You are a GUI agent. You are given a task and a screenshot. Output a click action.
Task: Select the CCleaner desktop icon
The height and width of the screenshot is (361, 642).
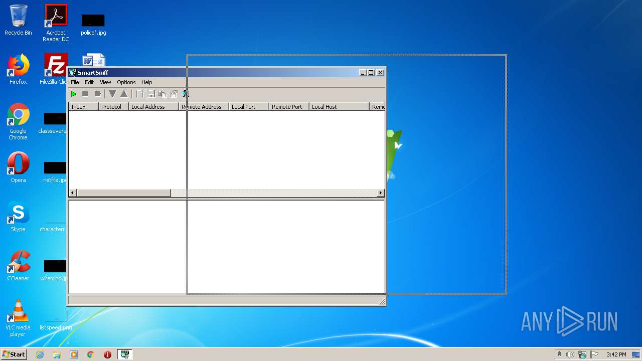pyautogui.click(x=18, y=266)
